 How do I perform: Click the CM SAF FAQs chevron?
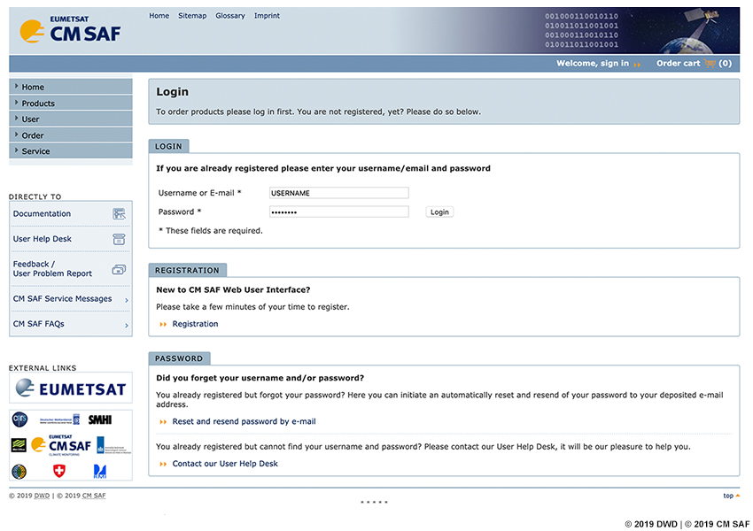[x=127, y=325]
